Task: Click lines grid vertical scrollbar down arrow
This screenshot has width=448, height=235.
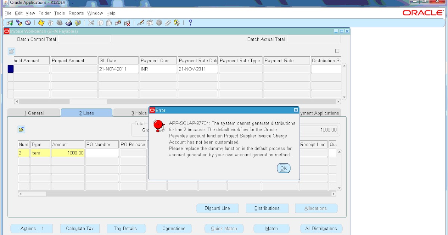Action: pyautogui.click(x=339, y=188)
